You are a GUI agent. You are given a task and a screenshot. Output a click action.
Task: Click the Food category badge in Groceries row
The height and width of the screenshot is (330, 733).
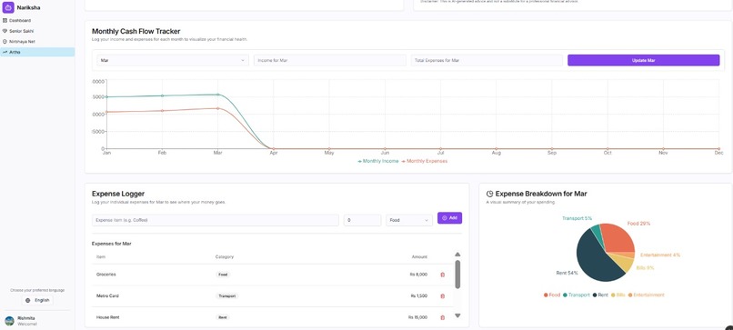pyautogui.click(x=223, y=275)
